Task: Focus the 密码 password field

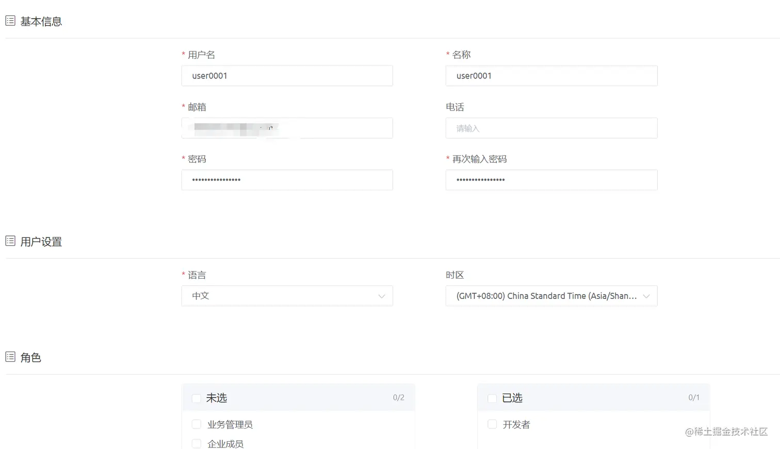Action: coord(287,180)
